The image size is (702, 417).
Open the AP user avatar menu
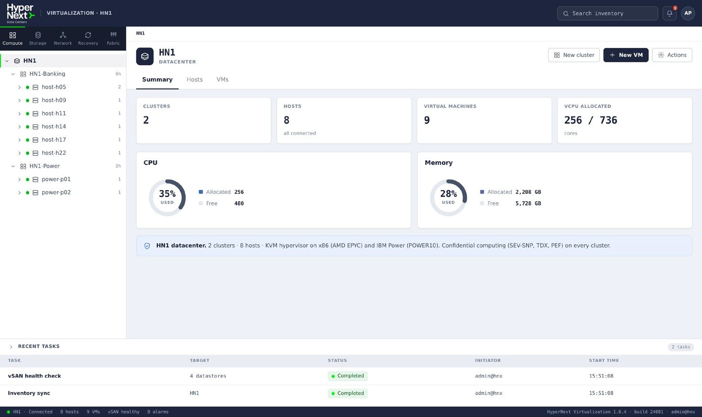[688, 13]
